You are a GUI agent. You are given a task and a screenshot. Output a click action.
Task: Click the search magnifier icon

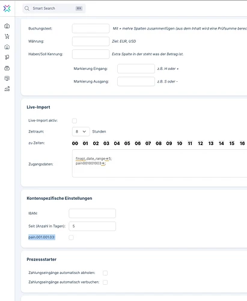[x=27, y=8]
